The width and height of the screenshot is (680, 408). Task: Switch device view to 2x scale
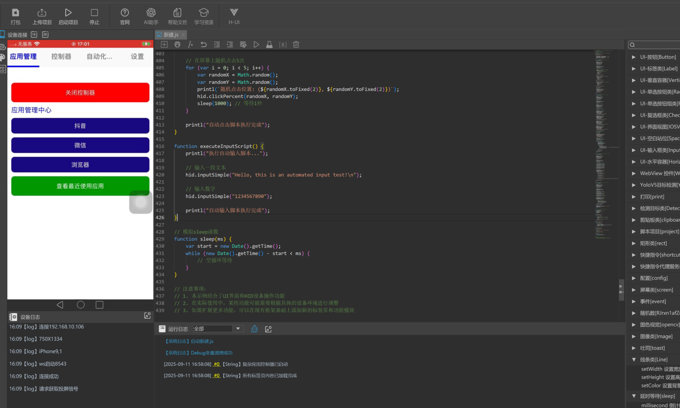click(45, 35)
